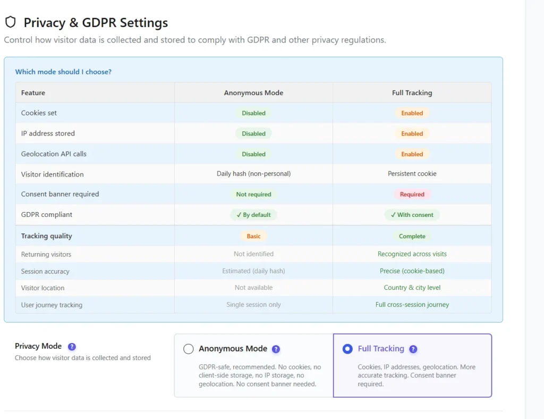Click the 'Not required' badge
Viewport: 544px width, 419px height.
click(x=253, y=195)
